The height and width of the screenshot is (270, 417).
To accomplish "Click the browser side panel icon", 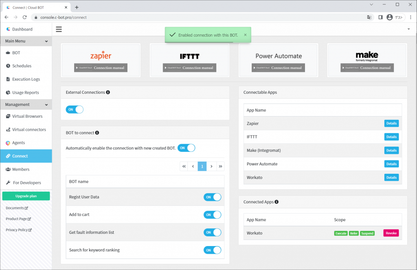I will 381,17.
